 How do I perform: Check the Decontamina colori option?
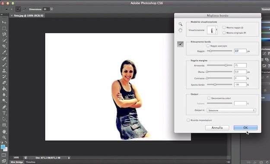coord(209,98)
